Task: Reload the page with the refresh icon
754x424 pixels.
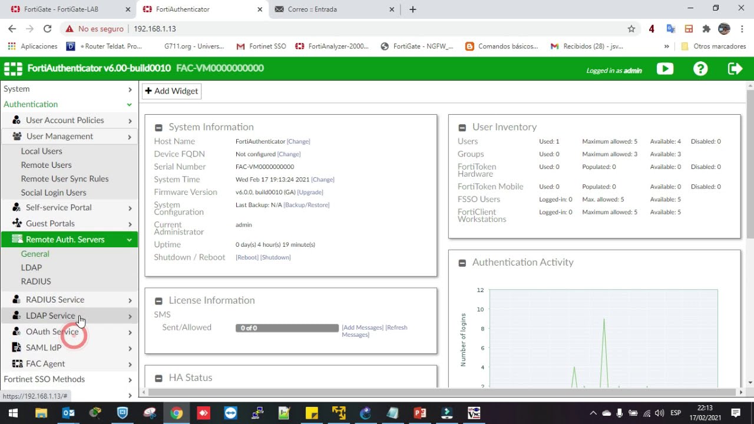Action: [x=47, y=28]
